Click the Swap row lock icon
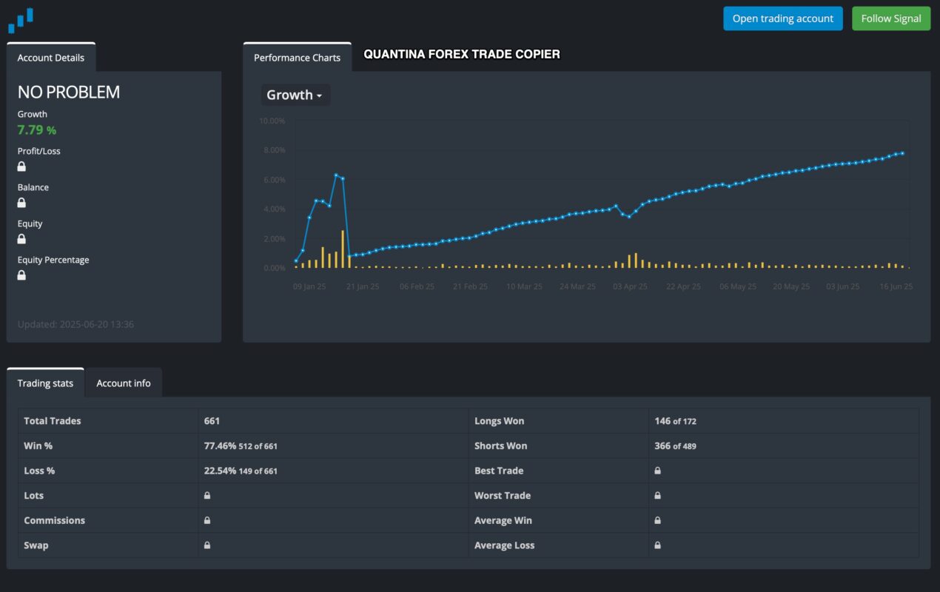Image resolution: width=940 pixels, height=592 pixels. pos(207,545)
